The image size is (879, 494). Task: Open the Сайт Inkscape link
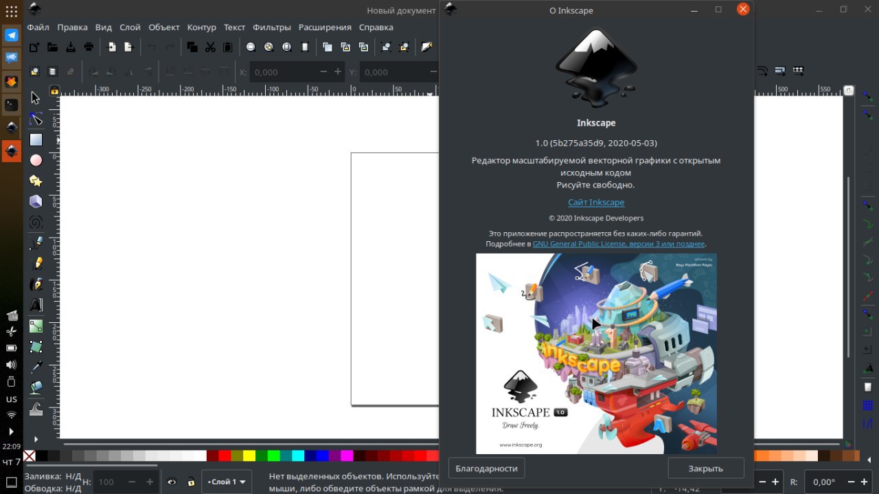(x=596, y=202)
